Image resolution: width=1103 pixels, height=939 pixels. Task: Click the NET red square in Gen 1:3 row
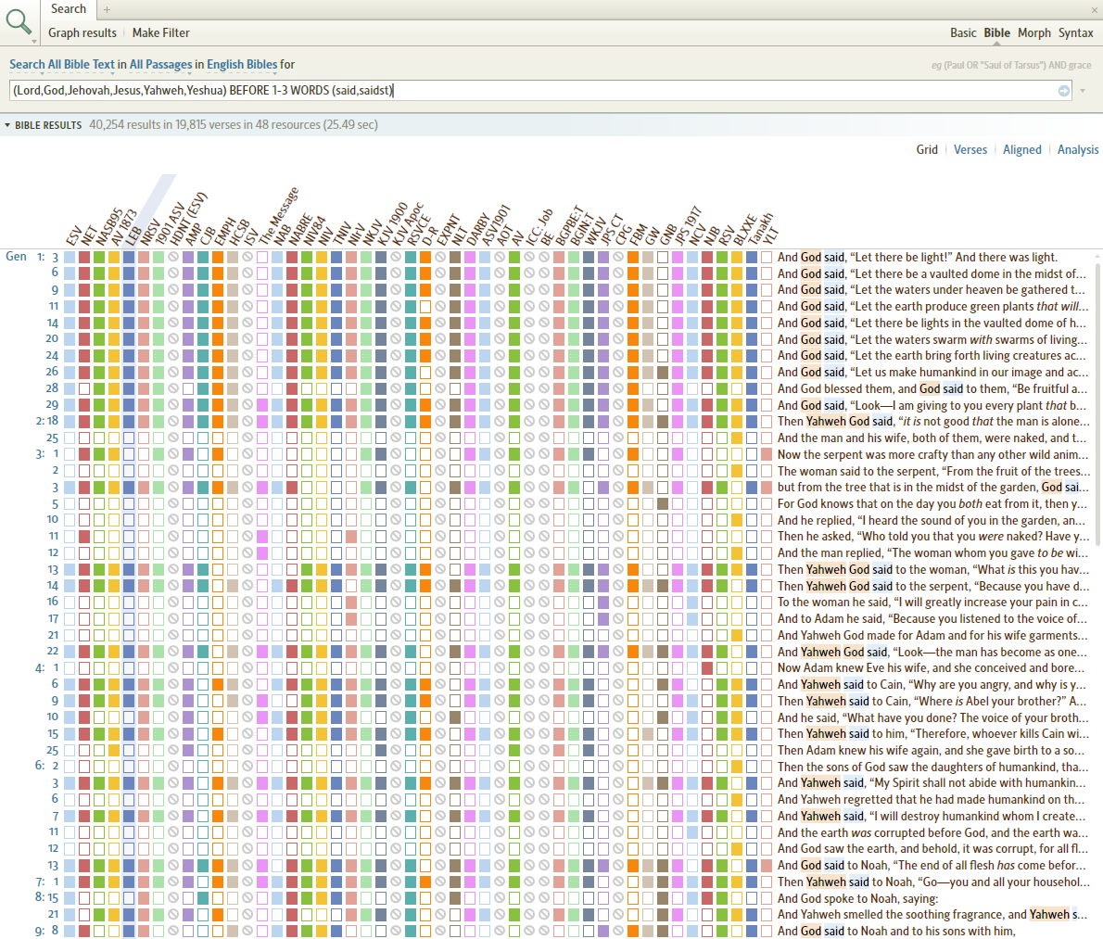pyautogui.click(x=83, y=258)
